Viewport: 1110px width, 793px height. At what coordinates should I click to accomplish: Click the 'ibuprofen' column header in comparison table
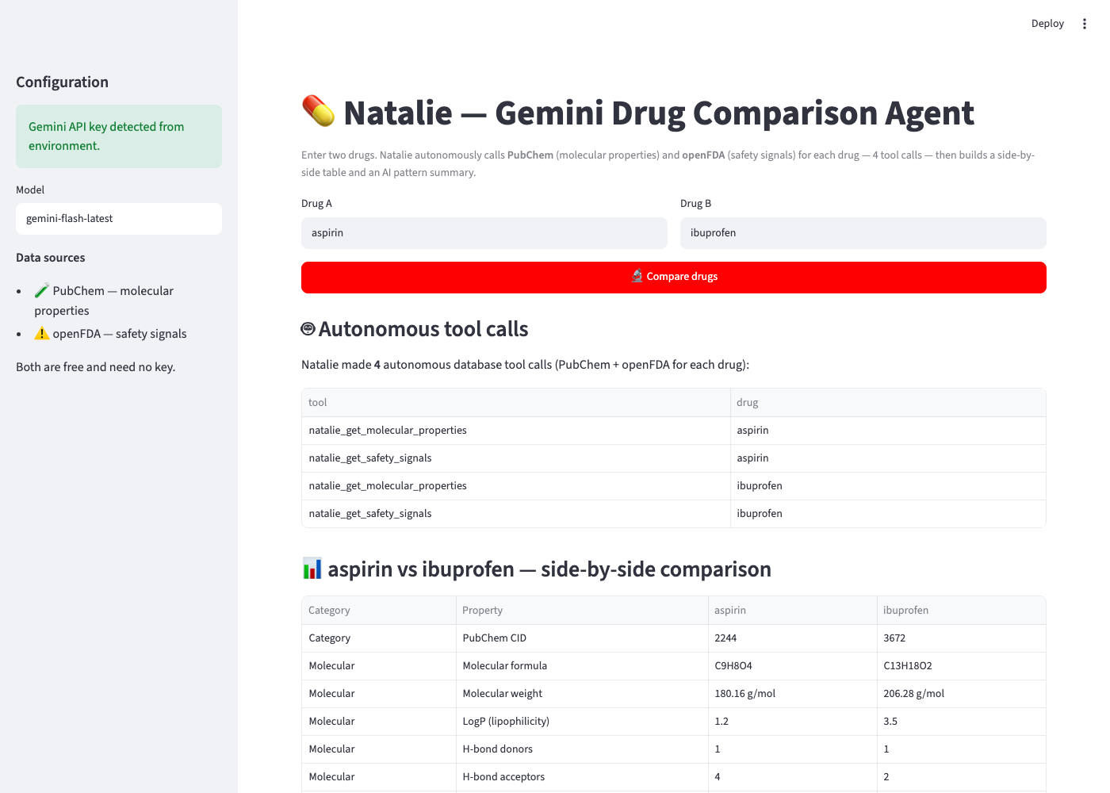pos(961,611)
